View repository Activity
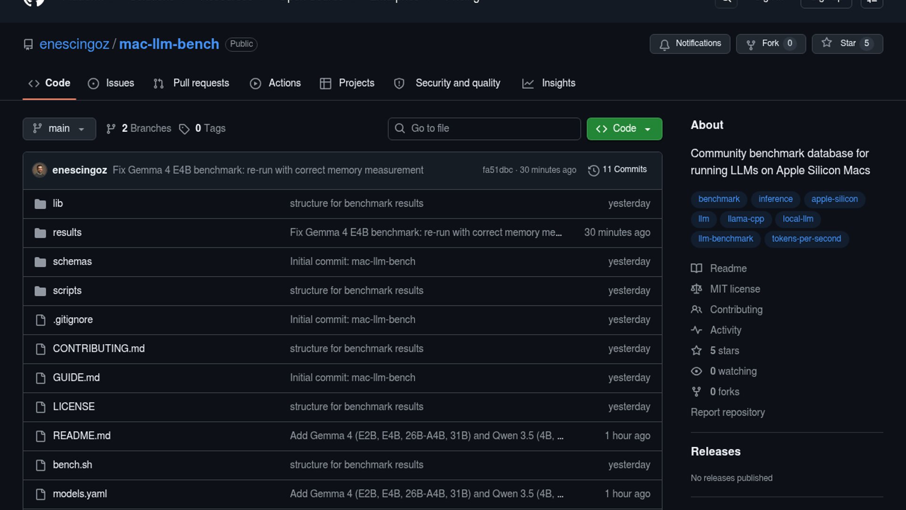 click(x=725, y=330)
